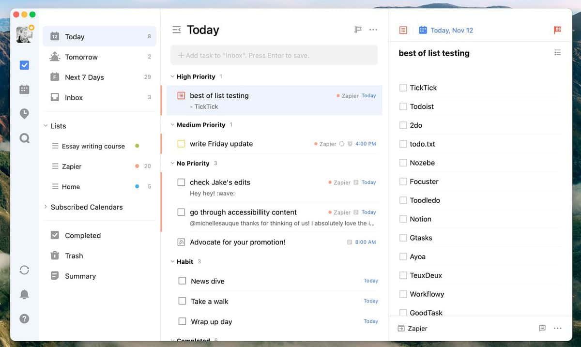The height and width of the screenshot is (347, 581).
Task: Tick the Todoist checklist item
Action: click(x=403, y=106)
